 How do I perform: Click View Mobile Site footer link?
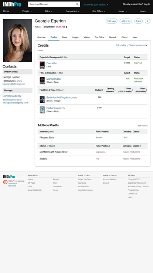click(35, 190)
